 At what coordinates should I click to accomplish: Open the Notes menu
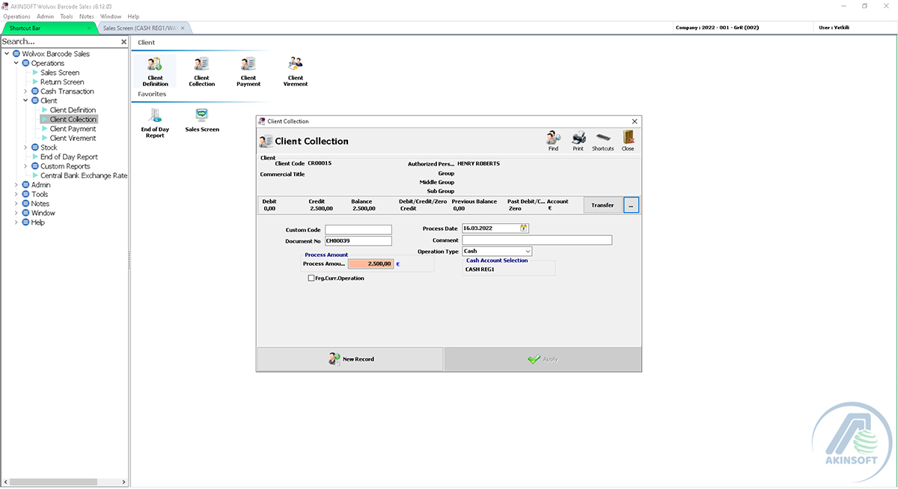[x=87, y=16]
